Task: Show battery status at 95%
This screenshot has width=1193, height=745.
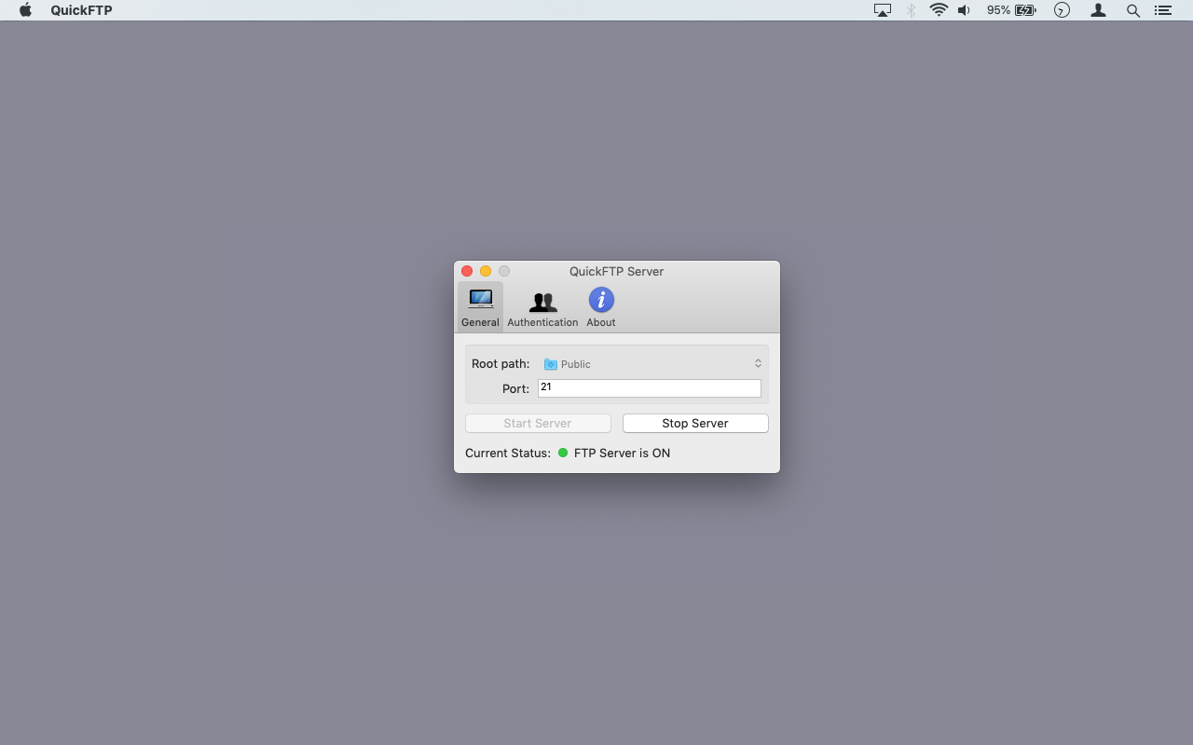Action: tap(1011, 10)
